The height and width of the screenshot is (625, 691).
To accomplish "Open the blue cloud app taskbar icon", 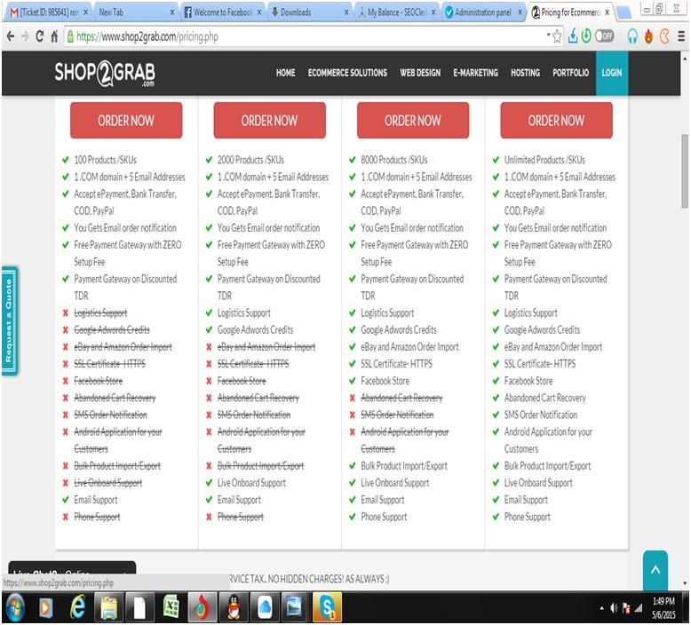I will pos(265,607).
